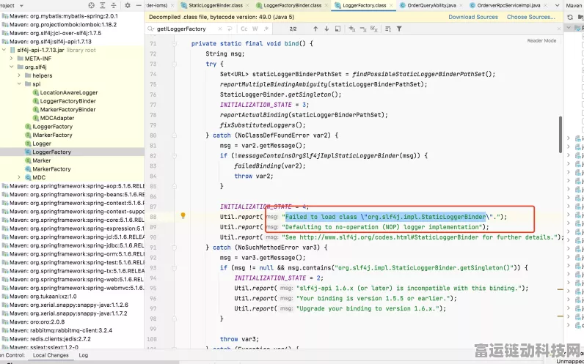Open the Project view dropdown arrow
This screenshot has height=364, width=584.
(21, 6)
